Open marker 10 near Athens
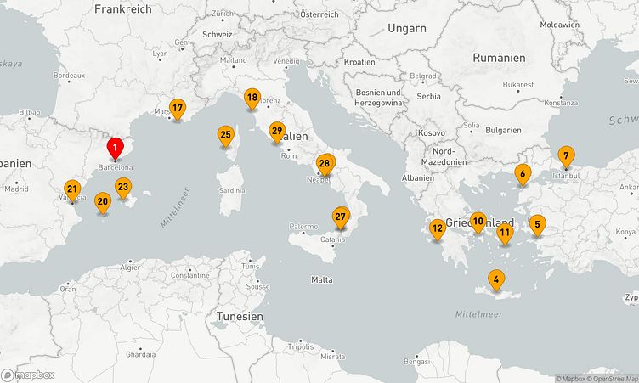 [478, 222]
